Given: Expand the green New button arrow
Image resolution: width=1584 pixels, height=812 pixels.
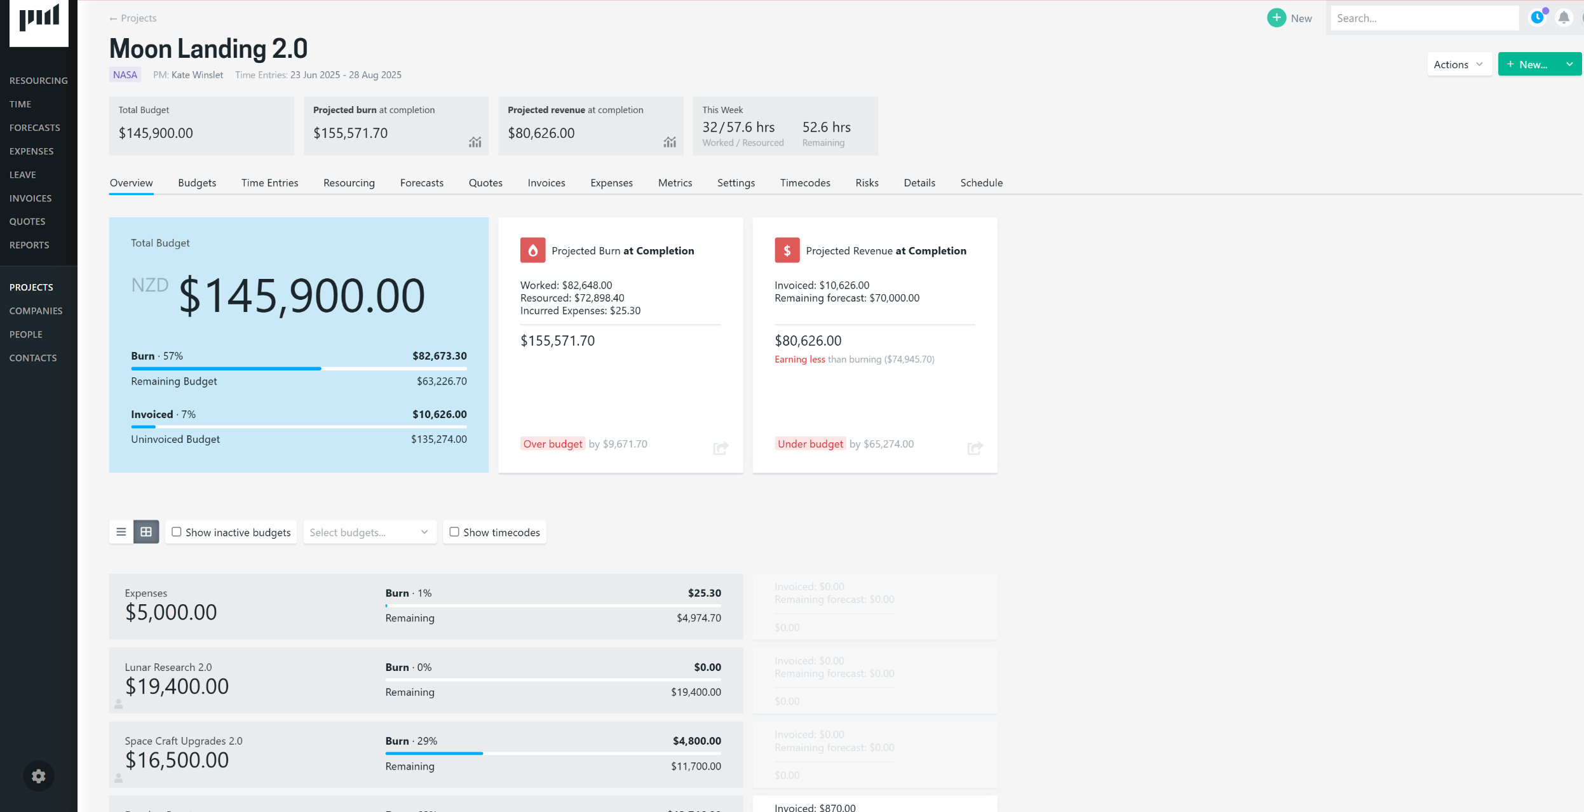Looking at the screenshot, I should pos(1569,64).
